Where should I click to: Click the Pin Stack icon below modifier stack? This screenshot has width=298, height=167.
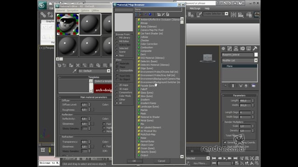pos(225,86)
